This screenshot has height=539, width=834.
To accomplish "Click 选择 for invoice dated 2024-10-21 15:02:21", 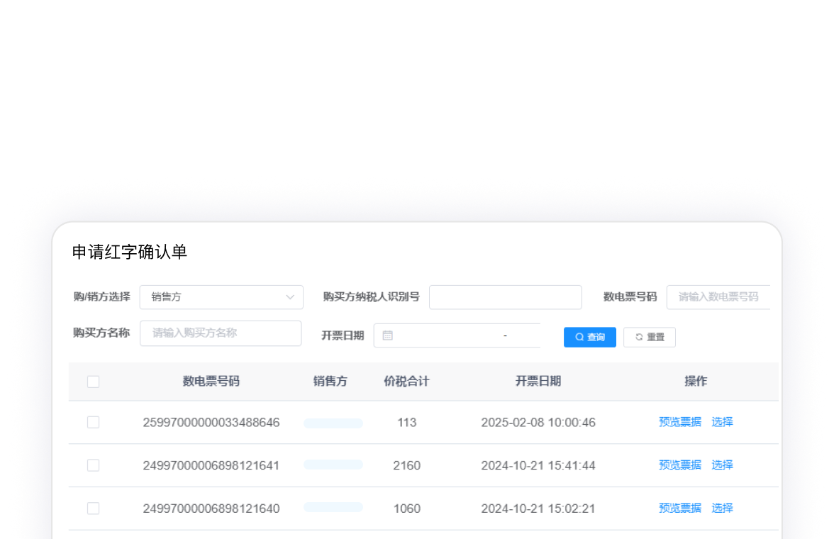I will [x=722, y=508].
